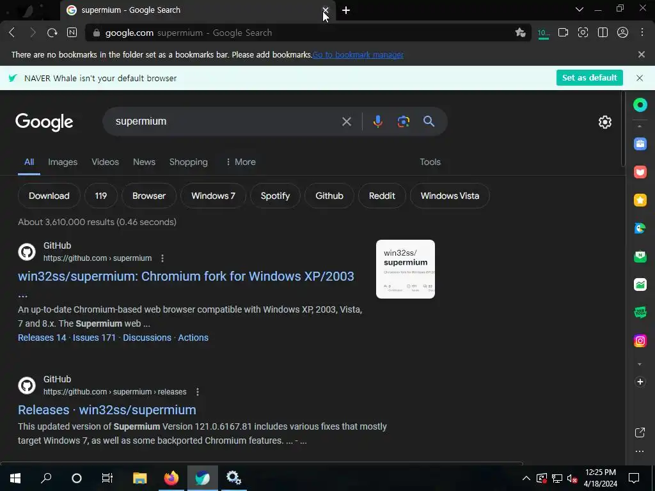This screenshot has width=655, height=491.
Task: Open the search Tools option
Action: pyautogui.click(x=430, y=162)
